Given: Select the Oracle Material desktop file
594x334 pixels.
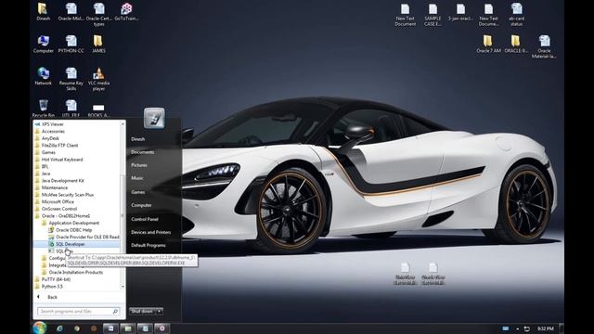Looking at the screenshot, I should pos(544,47).
